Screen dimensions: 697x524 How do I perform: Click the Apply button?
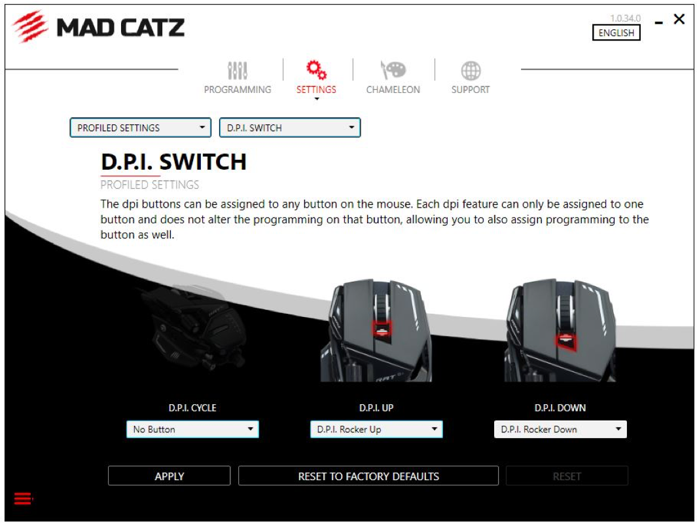coord(170,476)
